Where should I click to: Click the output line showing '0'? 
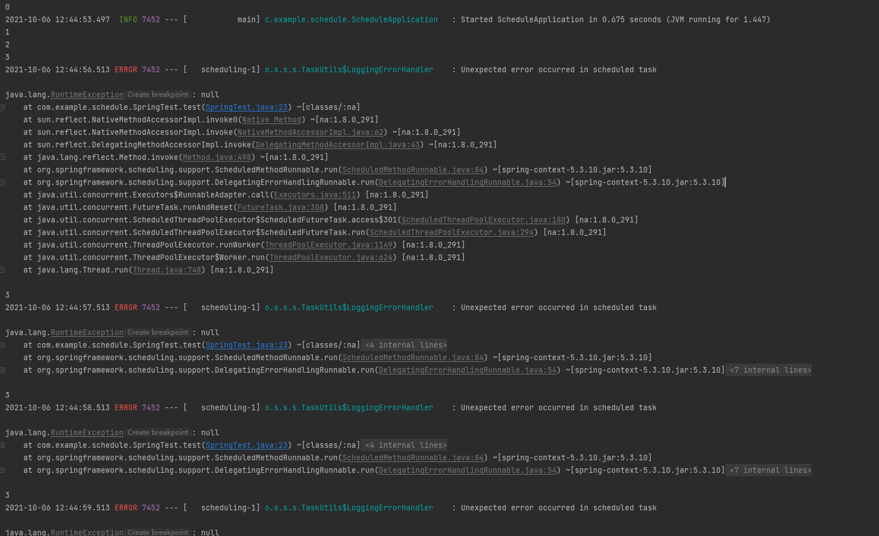pos(7,7)
